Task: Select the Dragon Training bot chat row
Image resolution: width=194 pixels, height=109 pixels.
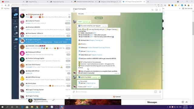Action: [x=45, y=41]
